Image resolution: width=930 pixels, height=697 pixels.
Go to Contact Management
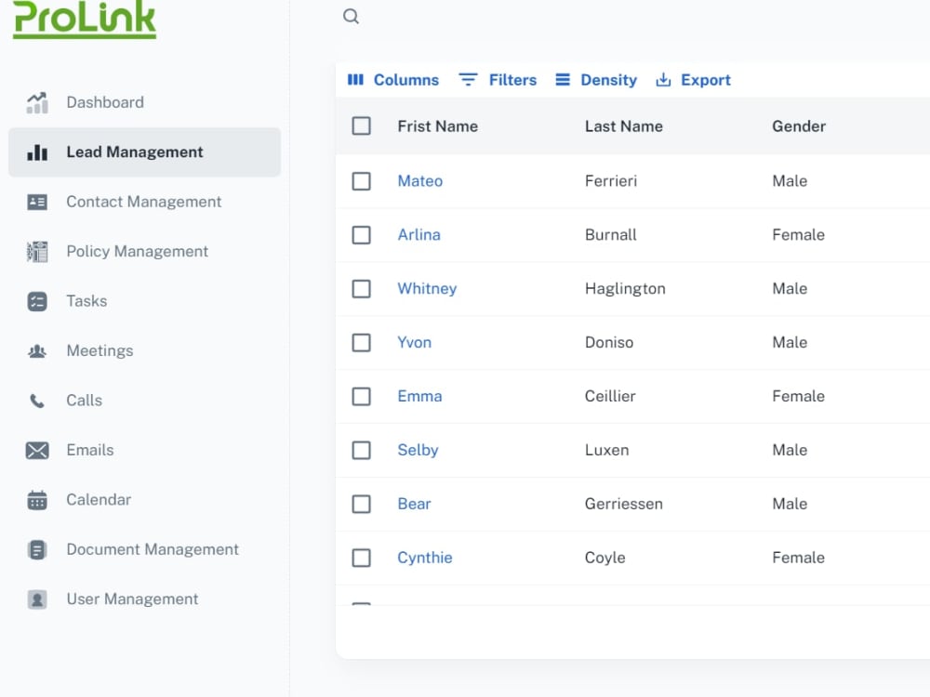[143, 202]
